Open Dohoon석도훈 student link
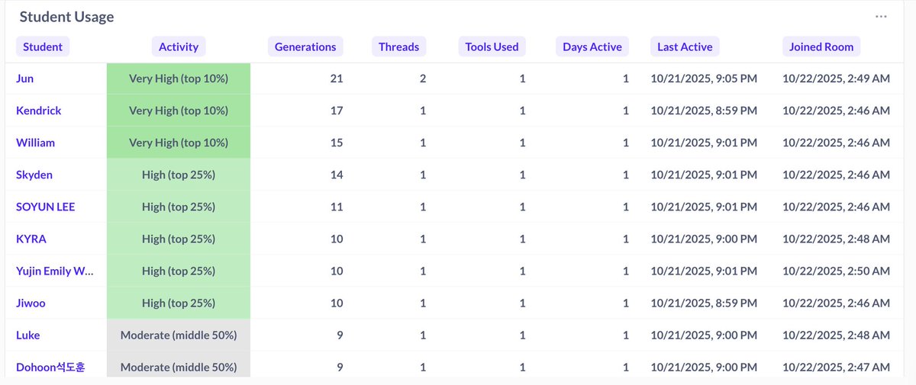This screenshot has height=385, width=916. 50,367
